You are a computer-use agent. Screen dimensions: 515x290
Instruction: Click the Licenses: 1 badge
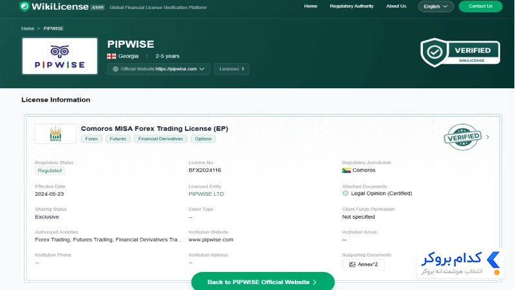[x=232, y=69]
